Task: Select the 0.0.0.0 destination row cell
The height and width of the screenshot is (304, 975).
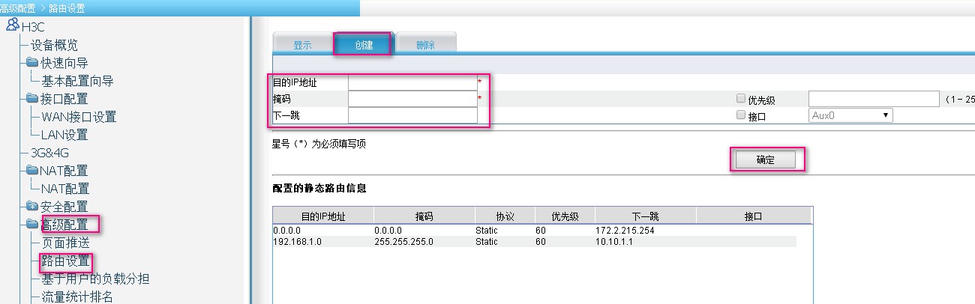Action: point(286,231)
